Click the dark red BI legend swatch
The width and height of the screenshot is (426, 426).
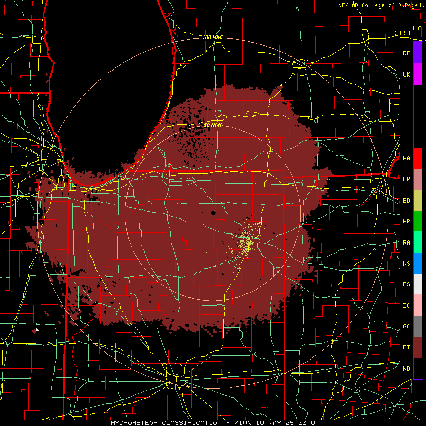click(418, 347)
